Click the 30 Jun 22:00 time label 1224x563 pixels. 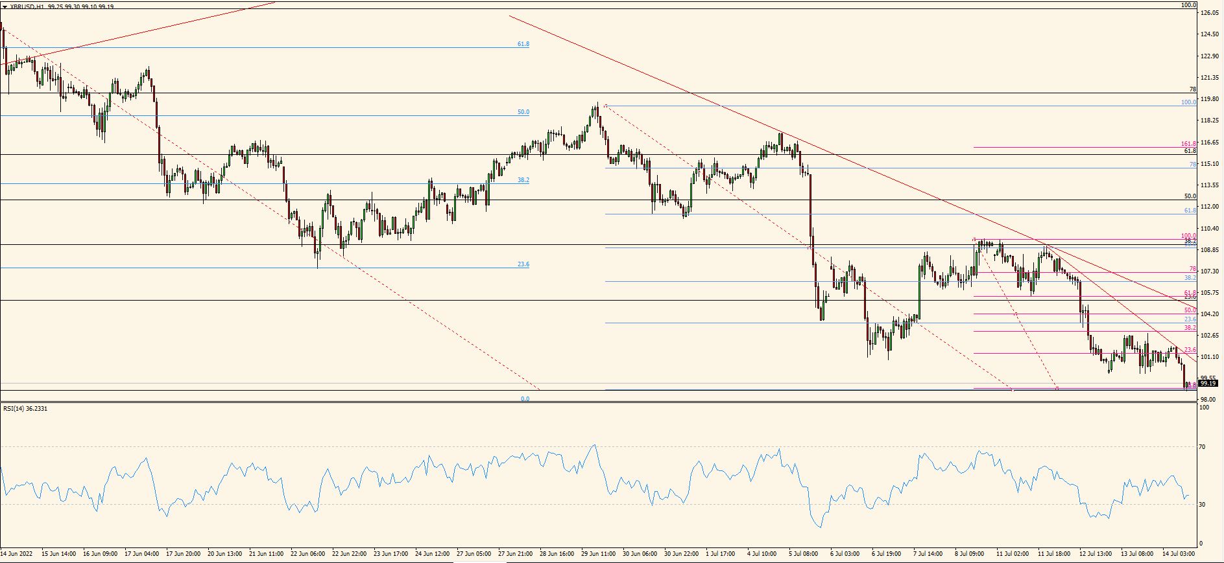click(682, 554)
